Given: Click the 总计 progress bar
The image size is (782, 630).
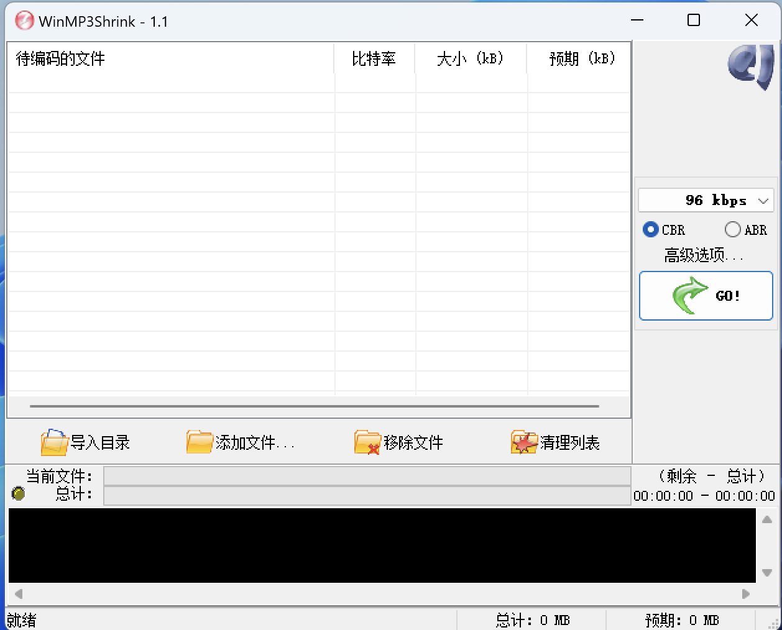Looking at the screenshot, I should pyautogui.click(x=367, y=495).
